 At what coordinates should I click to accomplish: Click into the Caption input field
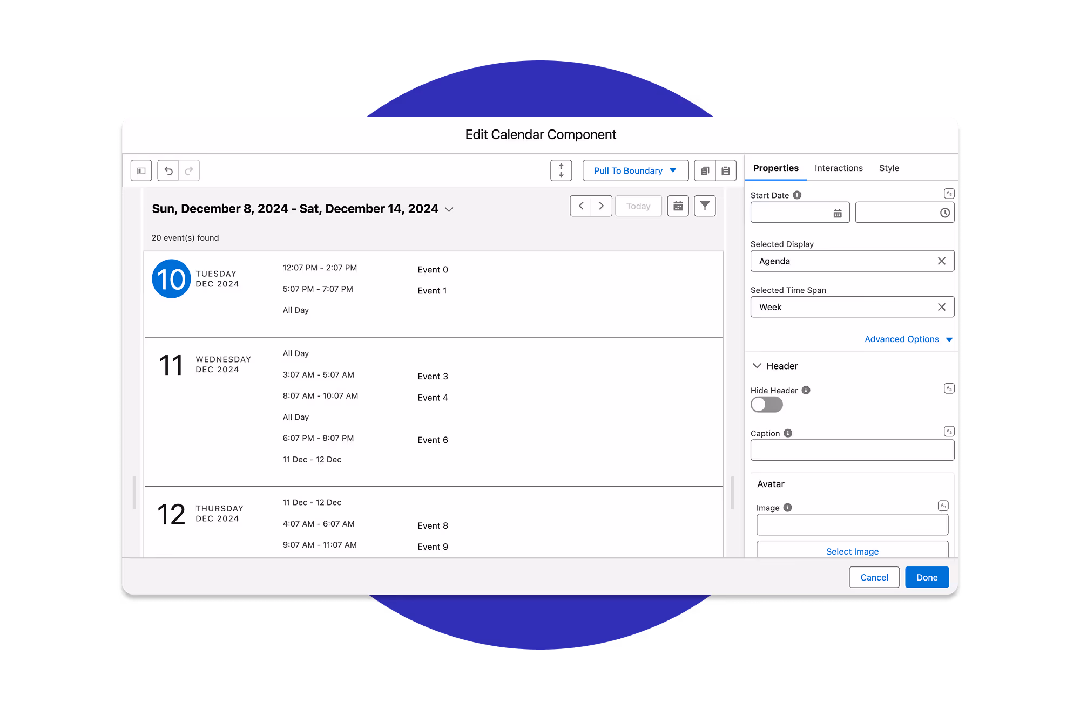click(852, 450)
